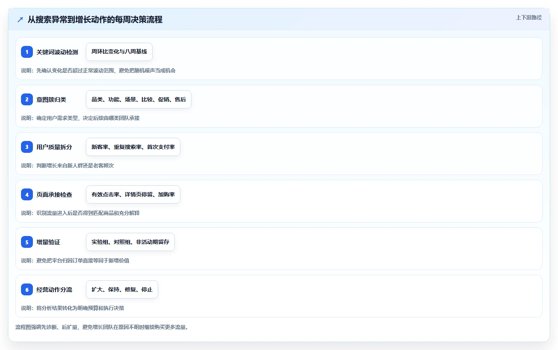Click the note 判断增长来自新人群还是老客频次
Viewport: 558px width, 350px height.
[67, 165]
